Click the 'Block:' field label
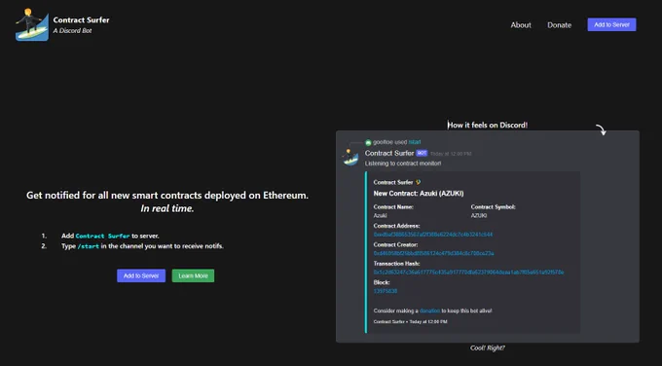This screenshot has height=366, width=662. 382,282
